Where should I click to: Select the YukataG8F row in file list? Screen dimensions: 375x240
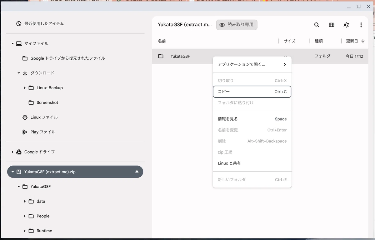[x=260, y=56]
